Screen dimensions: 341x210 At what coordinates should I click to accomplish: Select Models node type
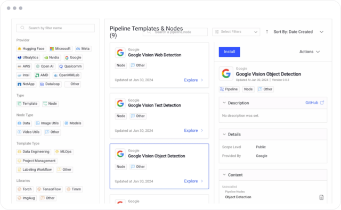73,123
